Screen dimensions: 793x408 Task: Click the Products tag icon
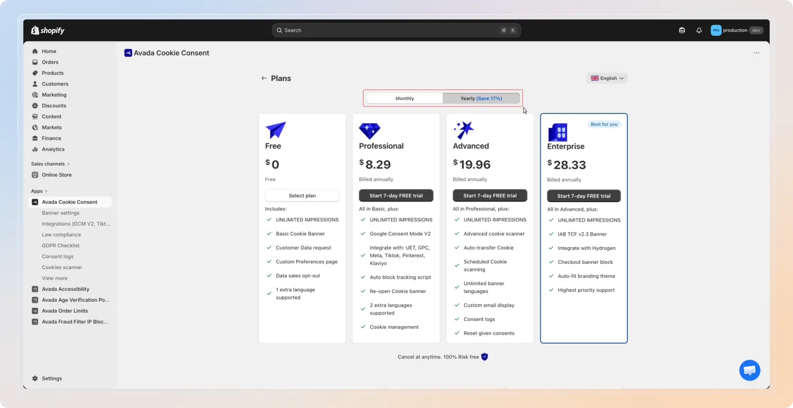click(35, 73)
